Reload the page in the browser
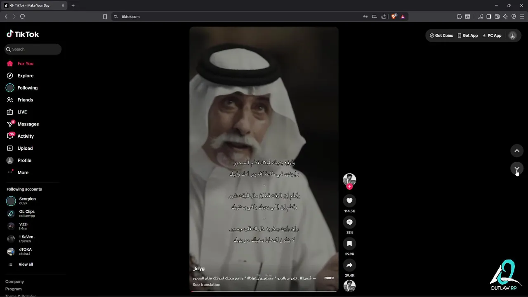 (x=23, y=16)
